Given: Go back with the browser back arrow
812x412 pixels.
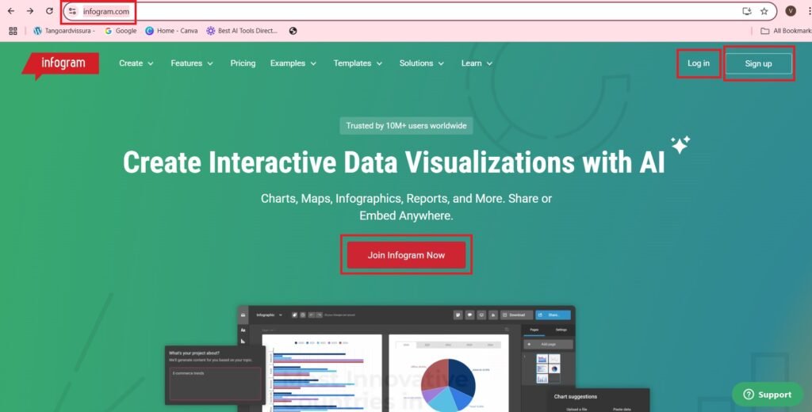Looking at the screenshot, I should coord(11,11).
